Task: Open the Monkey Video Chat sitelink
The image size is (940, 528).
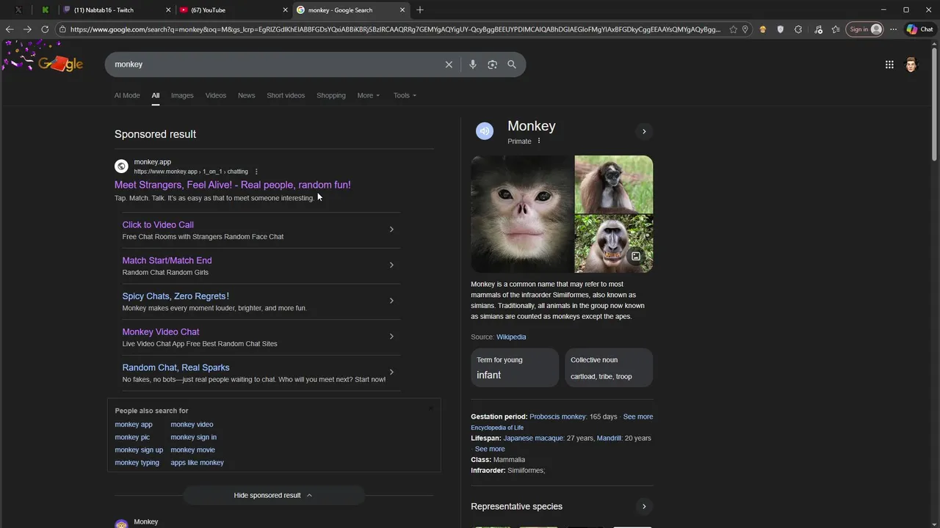Action: [161, 332]
